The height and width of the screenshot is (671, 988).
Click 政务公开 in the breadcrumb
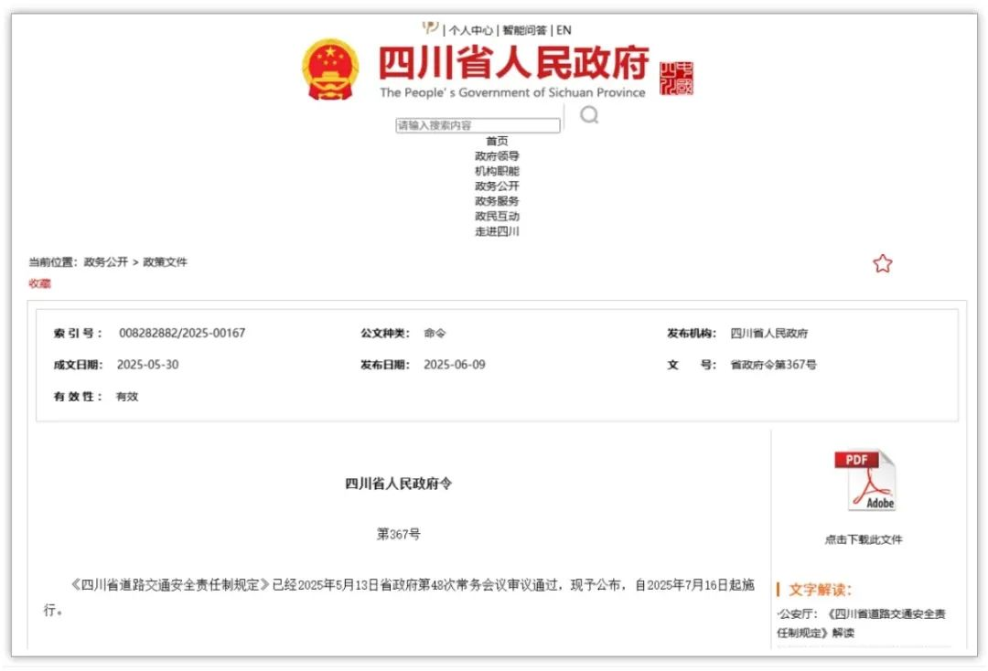[x=106, y=261]
